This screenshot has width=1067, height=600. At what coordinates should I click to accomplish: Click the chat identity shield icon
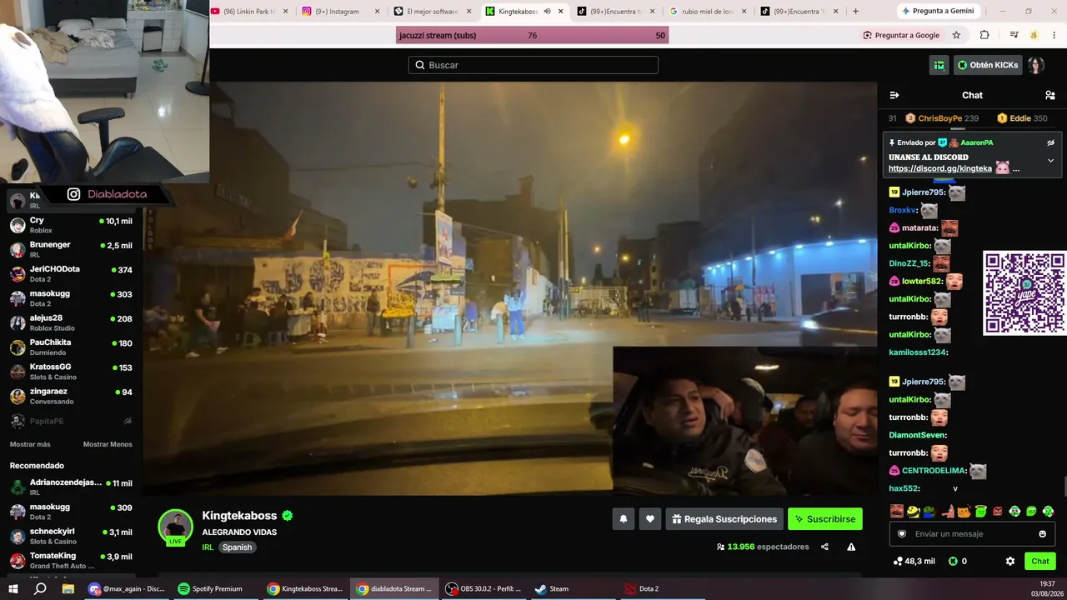pyautogui.click(x=902, y=534)
